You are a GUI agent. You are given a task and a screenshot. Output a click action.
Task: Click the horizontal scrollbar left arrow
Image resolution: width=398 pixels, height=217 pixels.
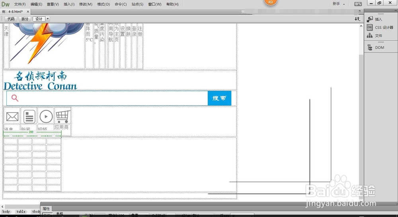pyautogui.click(x=2, y=207)
